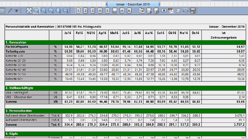248x139 pixels.
Task: Click the Kohorte 30-39 row label
Action: 27,65
